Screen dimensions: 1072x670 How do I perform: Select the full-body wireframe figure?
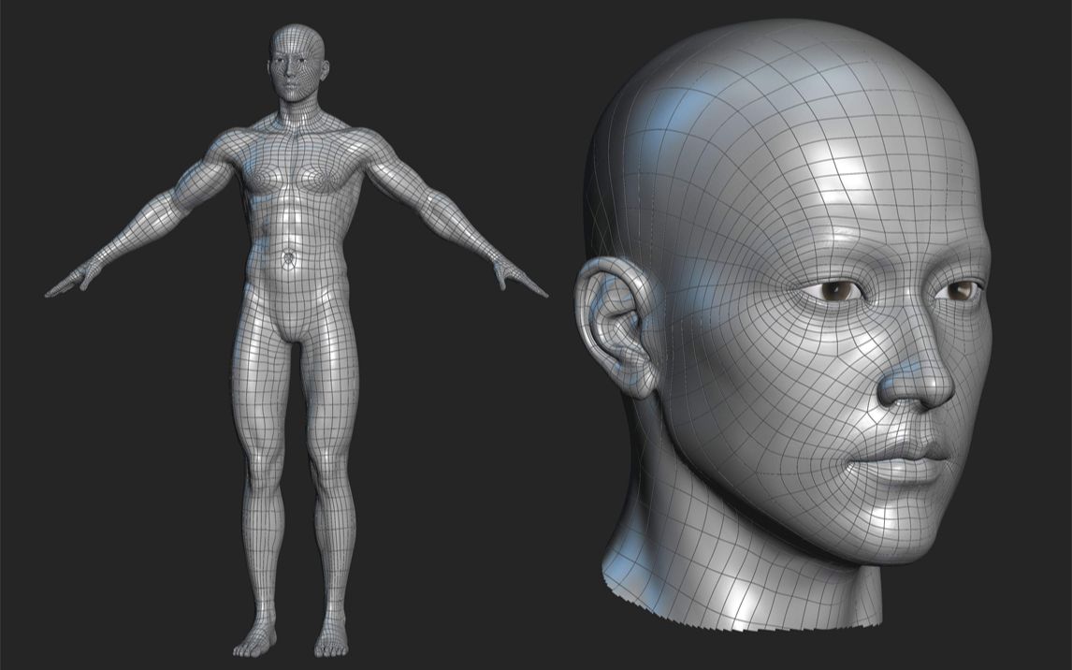click(296, 342)
